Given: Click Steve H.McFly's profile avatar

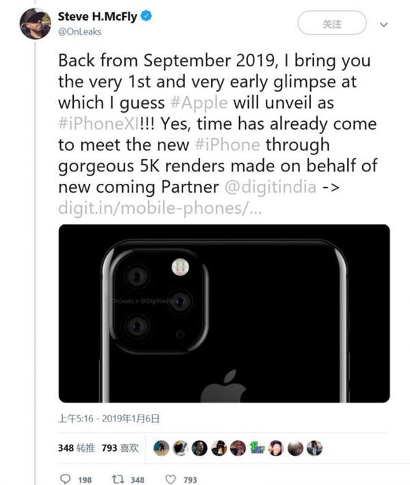Looking at the screenshot, I should [x=36, y=24].
